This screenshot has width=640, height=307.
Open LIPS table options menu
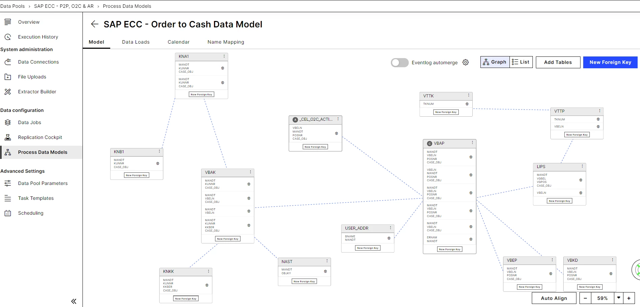(582, 166)
